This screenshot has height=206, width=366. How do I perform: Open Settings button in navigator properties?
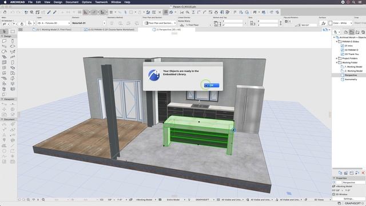click(348, 199)
